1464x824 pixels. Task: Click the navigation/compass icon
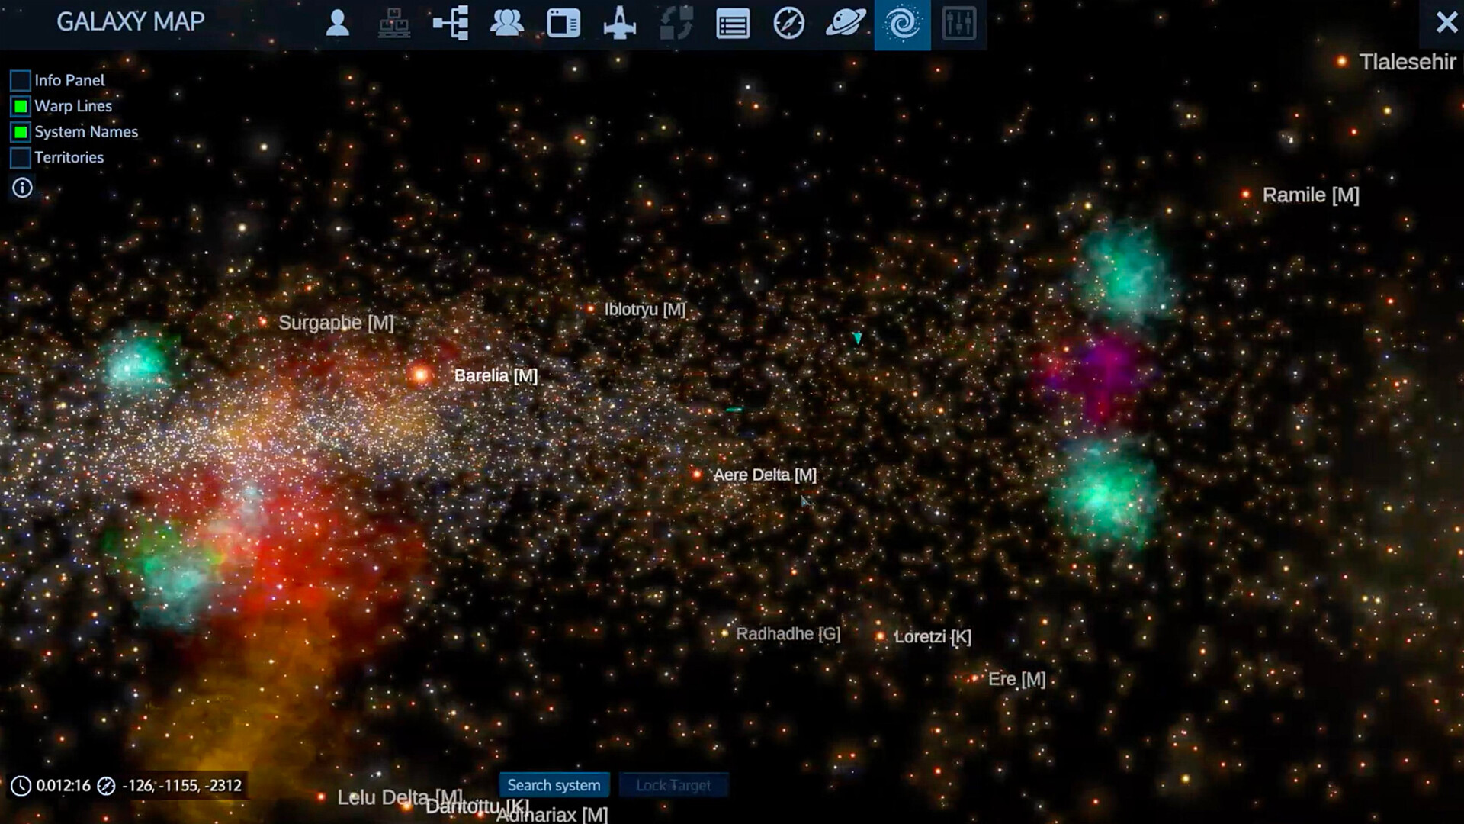coord(789,22)
